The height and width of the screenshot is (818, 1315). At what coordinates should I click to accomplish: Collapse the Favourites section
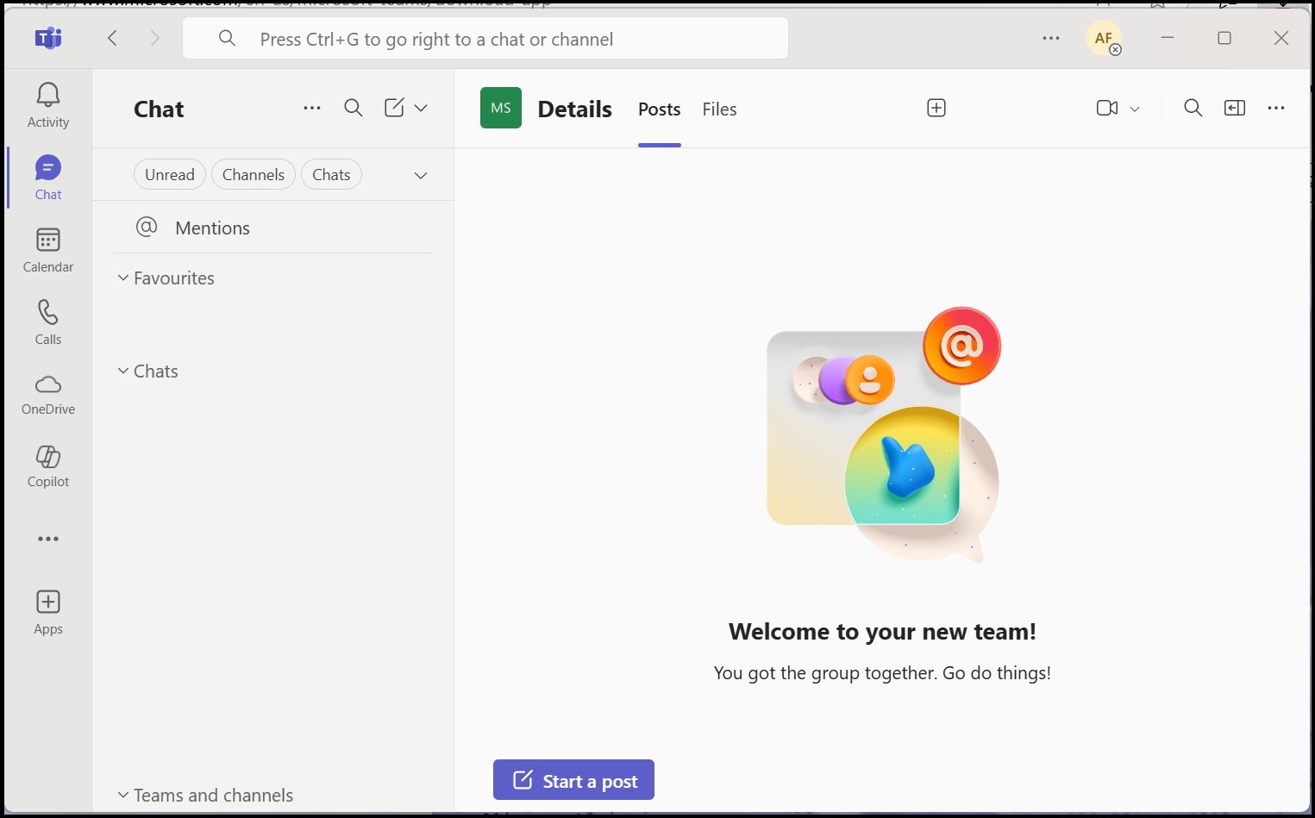click(x=123, y=278)
